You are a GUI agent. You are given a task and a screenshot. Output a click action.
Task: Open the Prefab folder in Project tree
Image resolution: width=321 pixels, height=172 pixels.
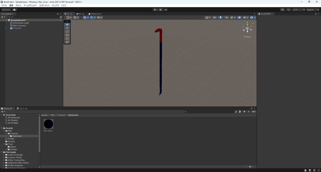tap(11, 139)
